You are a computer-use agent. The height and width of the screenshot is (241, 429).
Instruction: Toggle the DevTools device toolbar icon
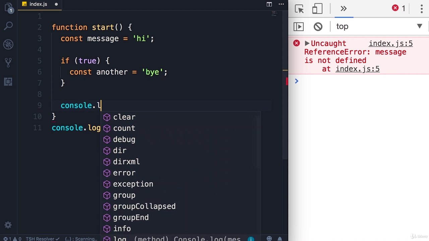click(317, 9)
